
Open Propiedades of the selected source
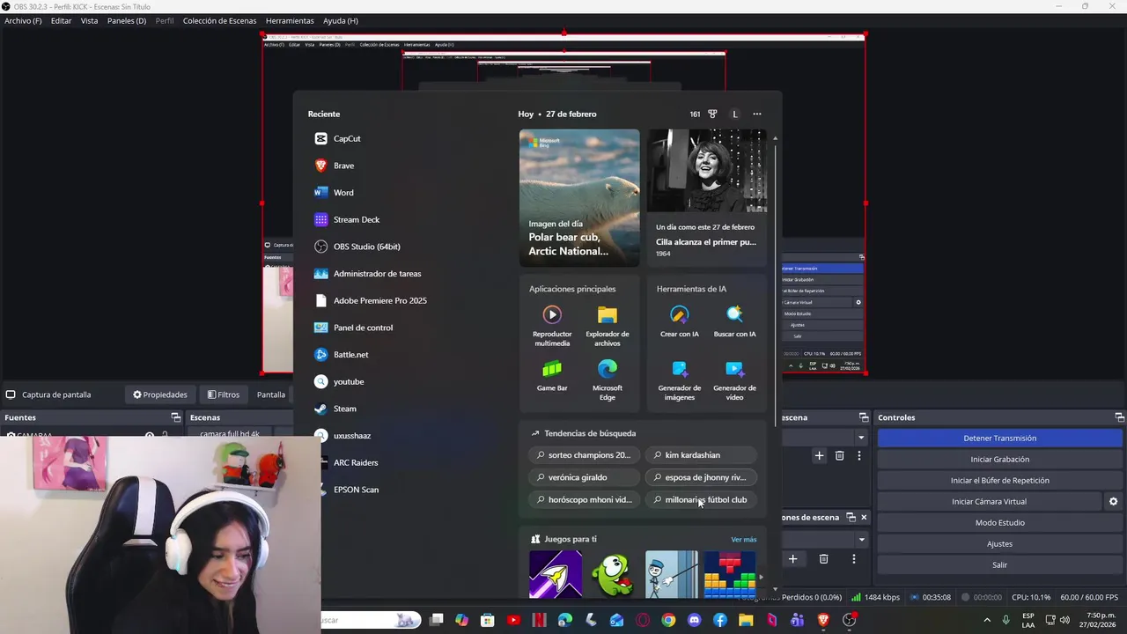(159, 394)
